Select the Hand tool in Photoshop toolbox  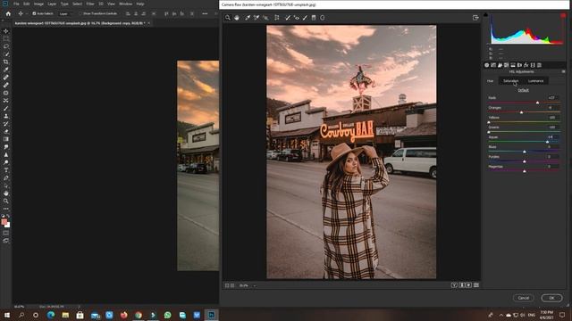pyautogui.click(x=6, y=193)
